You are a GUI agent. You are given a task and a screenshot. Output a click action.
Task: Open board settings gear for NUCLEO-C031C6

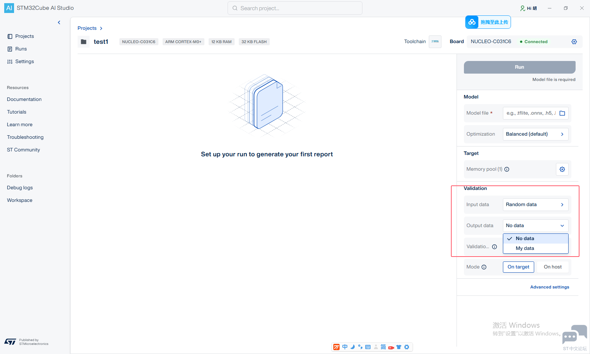point(574,42)
